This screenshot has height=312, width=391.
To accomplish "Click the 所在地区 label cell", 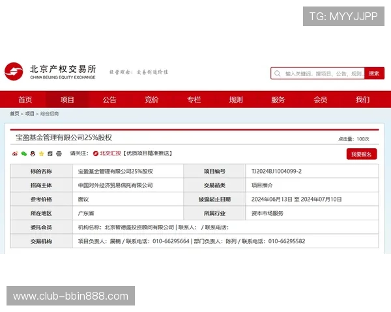I will [x=42, y=213].
